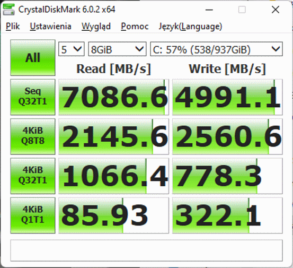The image size is (293, 268).
Task: Select the 4KiB Q8T8 write result 2560.6
Action: (x=227, y=136)
